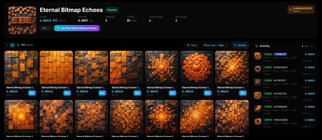Click the green Live indicator

pyautogui.click(x=306, y=46)
